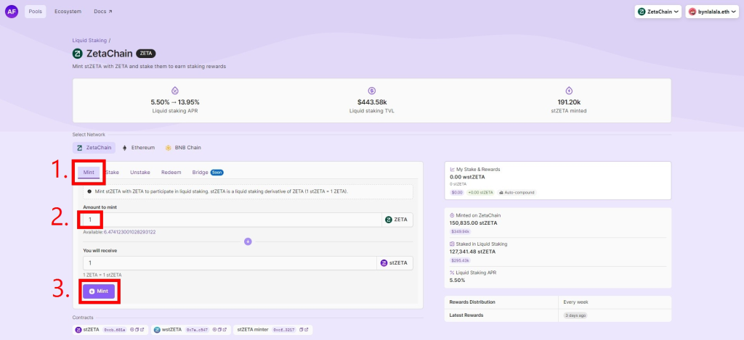This screenshot has width=744, height=340.
Task: Open the stZETA contract in the explorer
Action: click(144, 330)
